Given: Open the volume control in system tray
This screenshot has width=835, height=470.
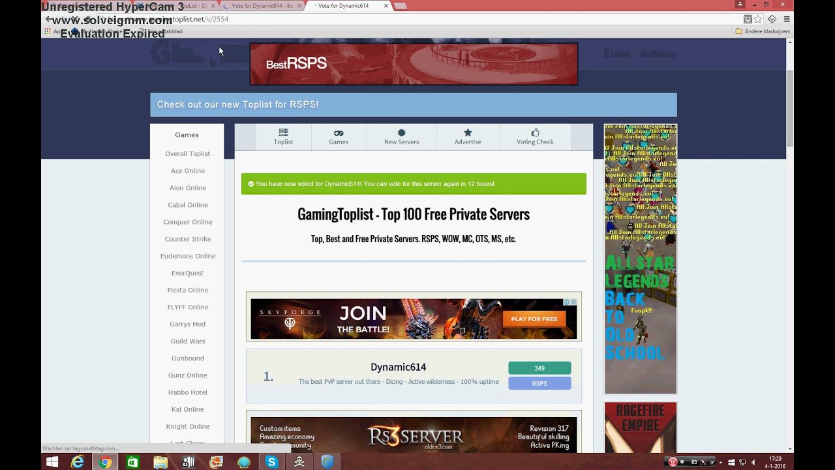Looking at the screenshot, I should [753, 462].
